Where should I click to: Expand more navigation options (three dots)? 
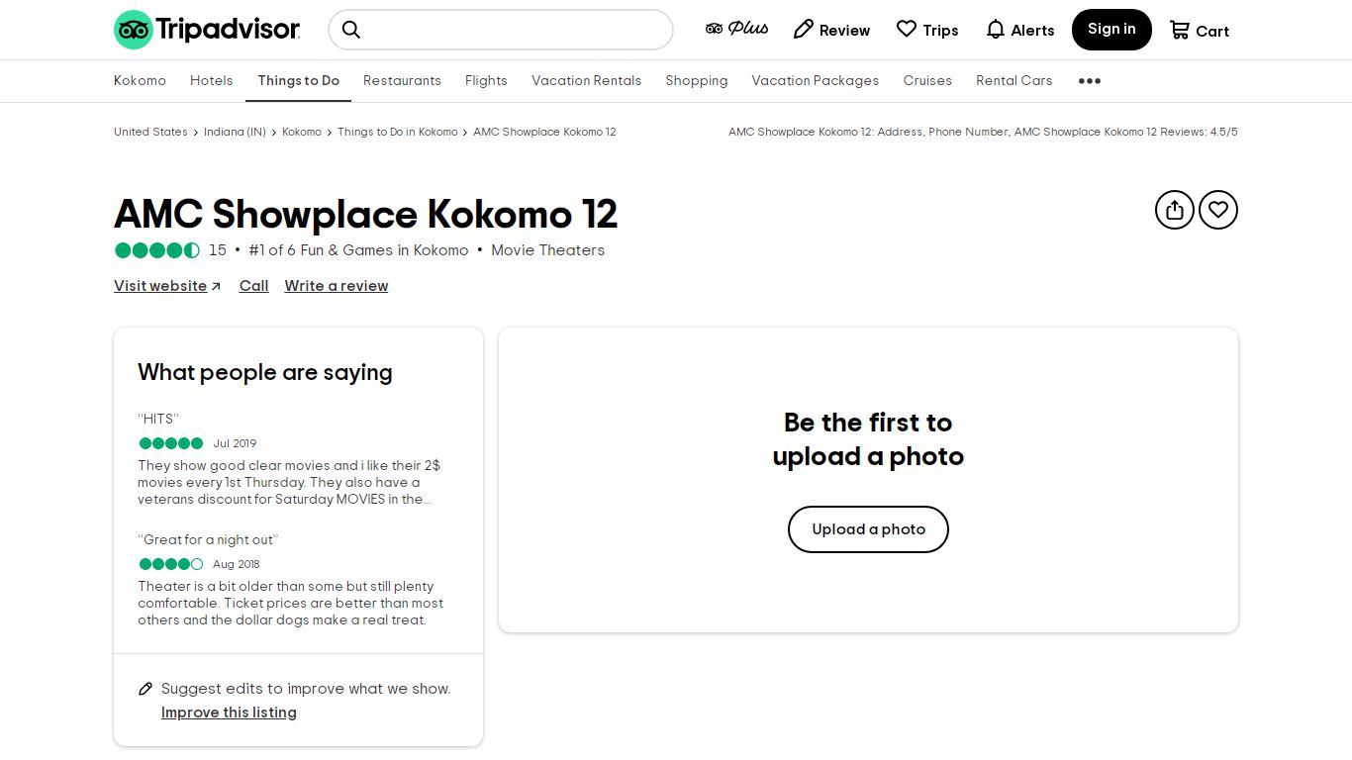click(x=1090, y=81)
